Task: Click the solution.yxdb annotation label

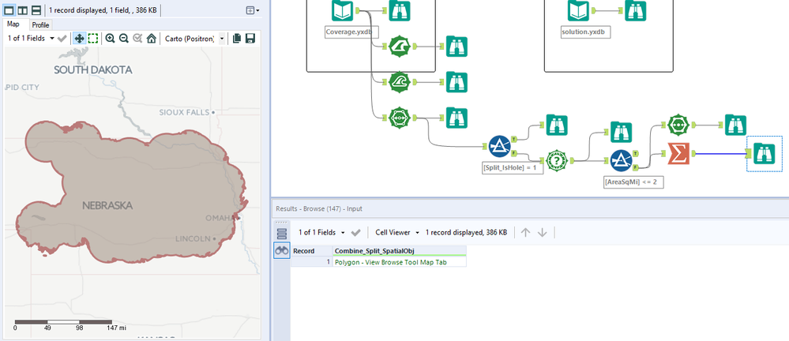Action: (586, 32)
